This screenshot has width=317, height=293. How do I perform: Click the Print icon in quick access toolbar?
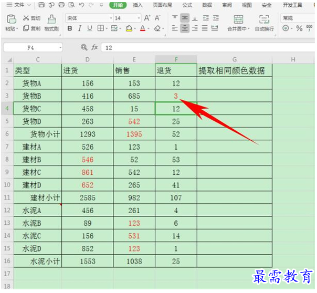61,5
